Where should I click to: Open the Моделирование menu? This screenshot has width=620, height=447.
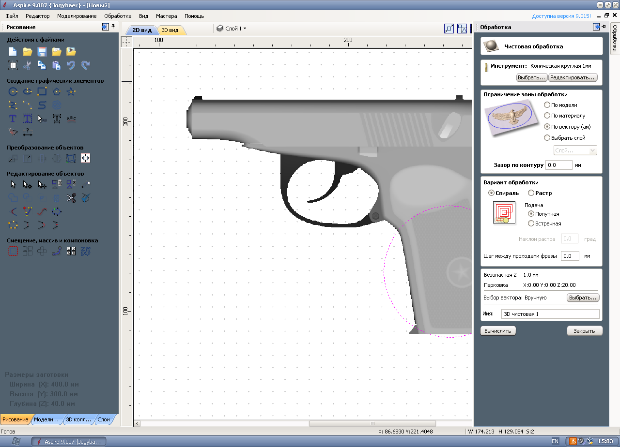coord(77,16)
